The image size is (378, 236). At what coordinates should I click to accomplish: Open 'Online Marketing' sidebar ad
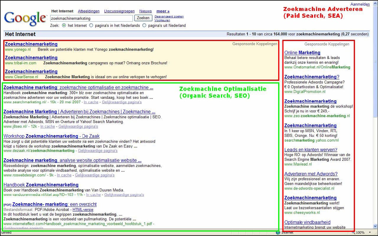click(x=302, y=53)
